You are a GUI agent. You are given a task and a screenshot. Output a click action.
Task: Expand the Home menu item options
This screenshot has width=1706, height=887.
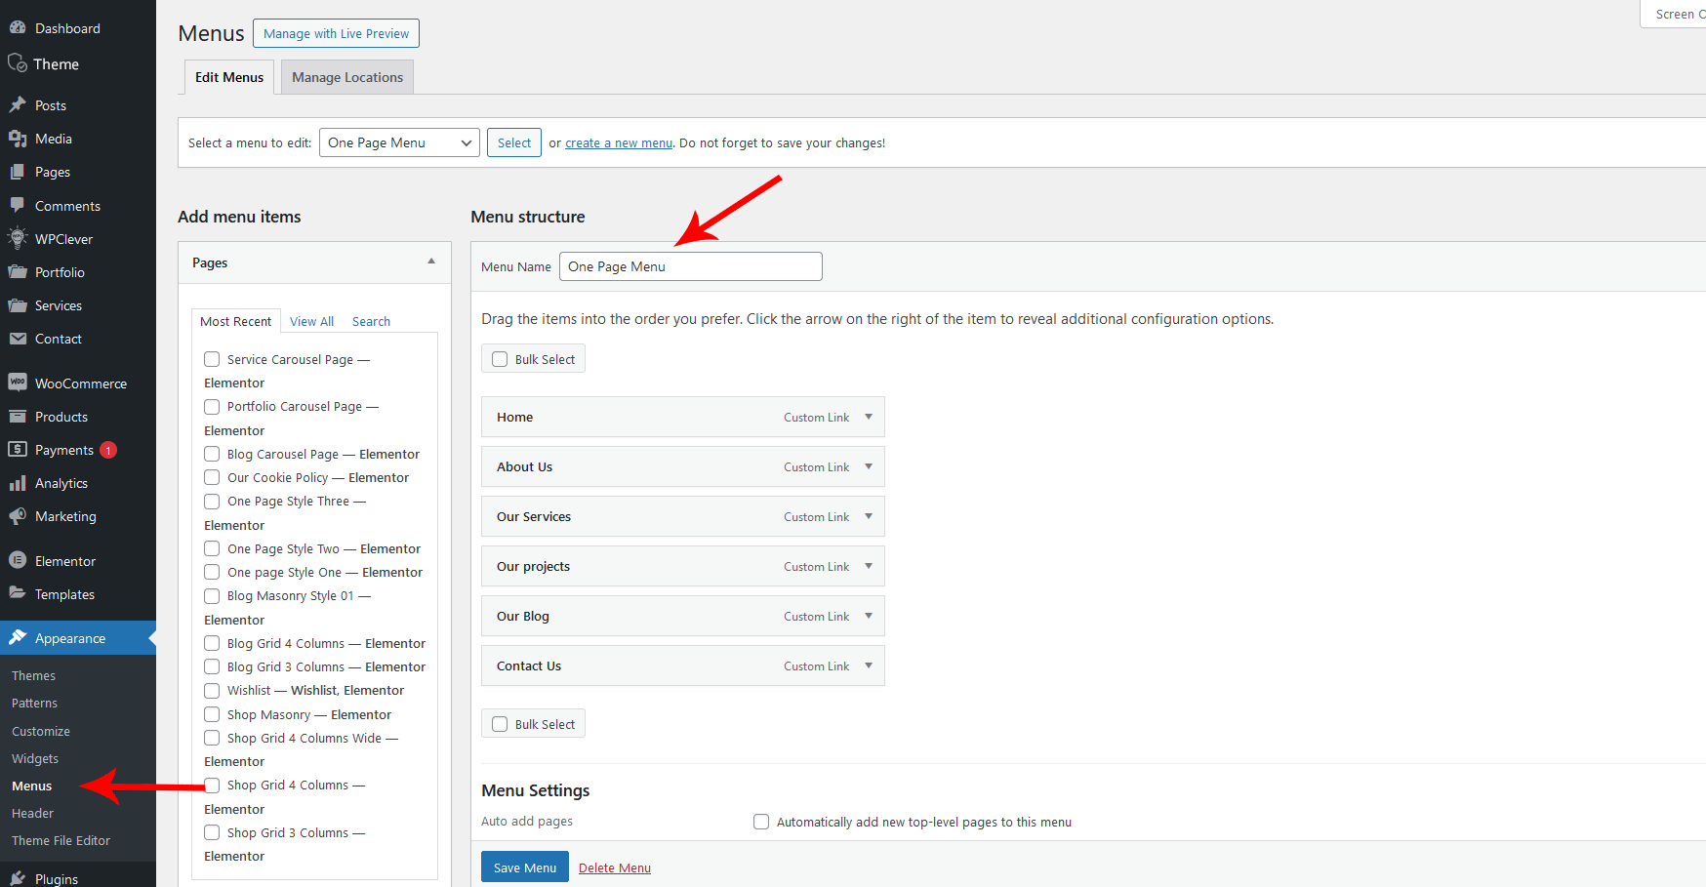pos(869,417)
